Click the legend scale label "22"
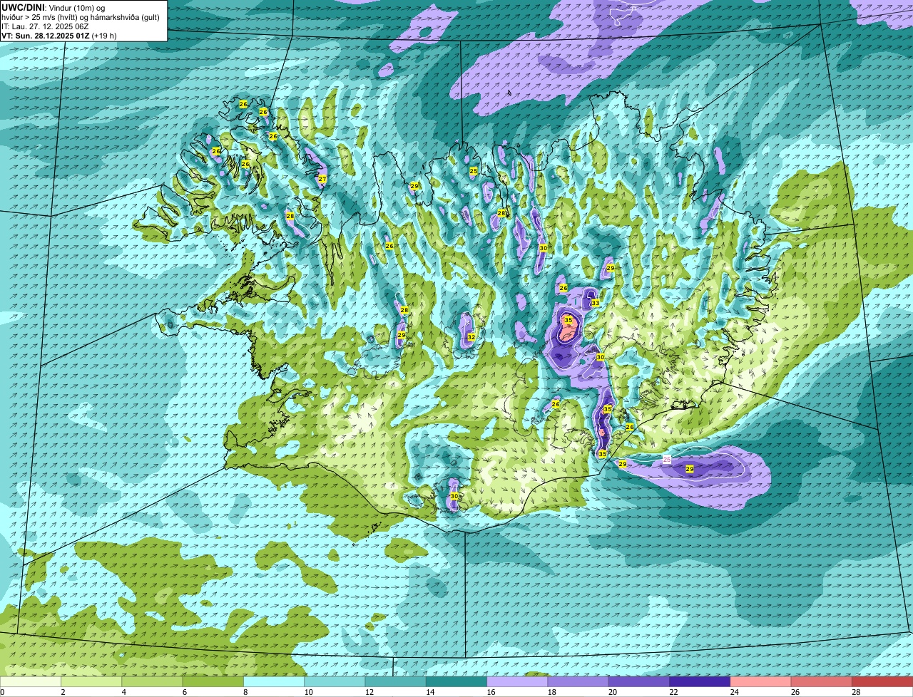 [x=673, y=692]
